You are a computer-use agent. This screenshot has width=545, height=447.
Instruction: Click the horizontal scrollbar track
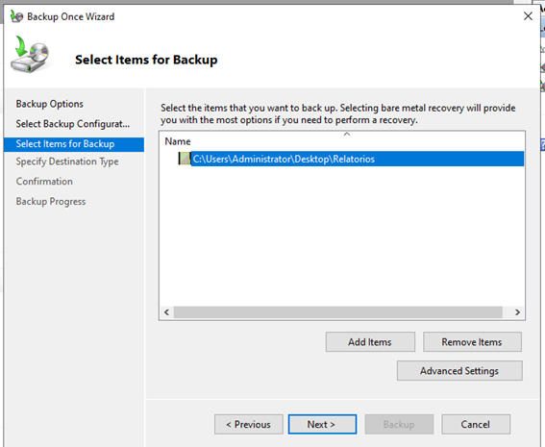pyautogui.click(x=337, y=312)
